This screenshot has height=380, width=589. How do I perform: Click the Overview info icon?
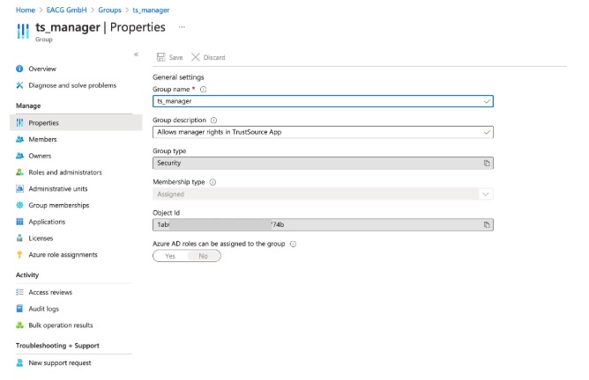click(x=19, y=69)
